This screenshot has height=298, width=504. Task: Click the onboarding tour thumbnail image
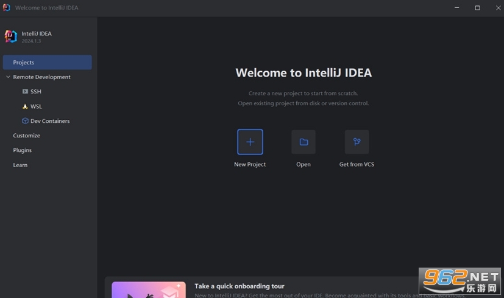(x=149, y=289)
